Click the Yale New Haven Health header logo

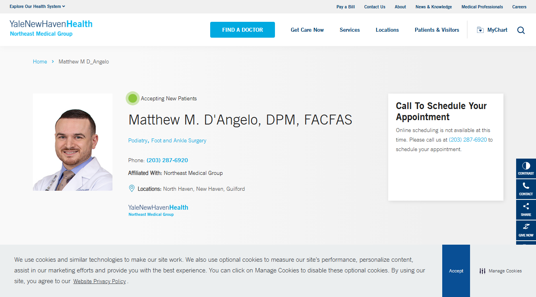(x=51, y=28)
